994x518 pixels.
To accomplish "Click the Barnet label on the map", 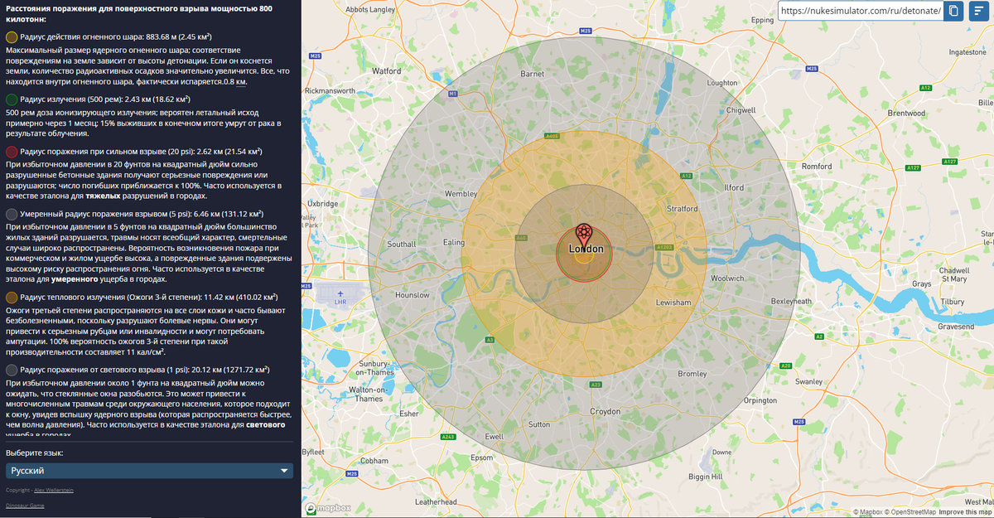I will point(533,74).
